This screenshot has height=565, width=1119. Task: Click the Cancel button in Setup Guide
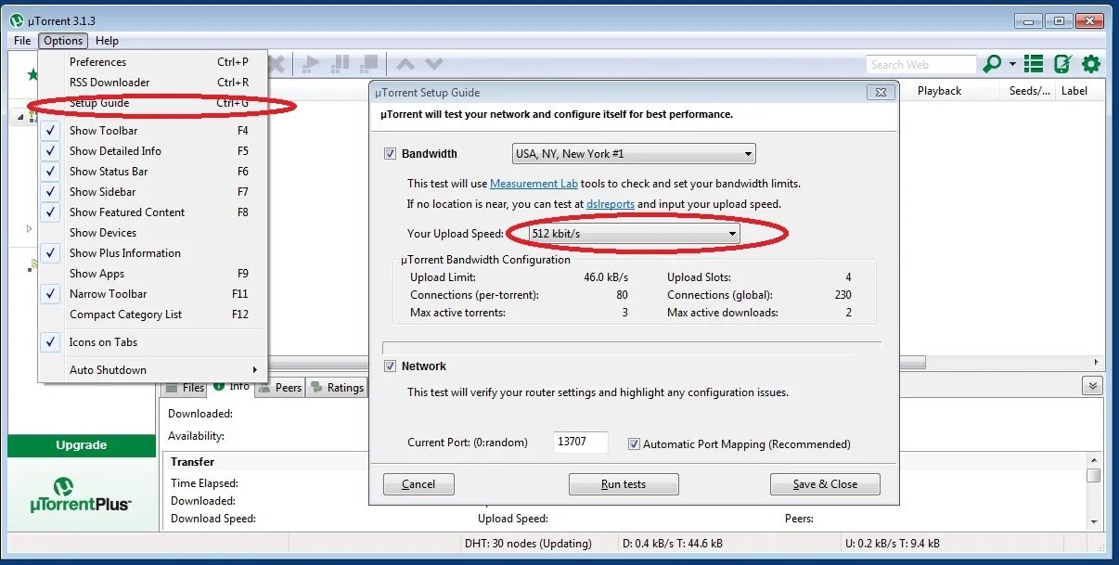[x=418, y=484]
